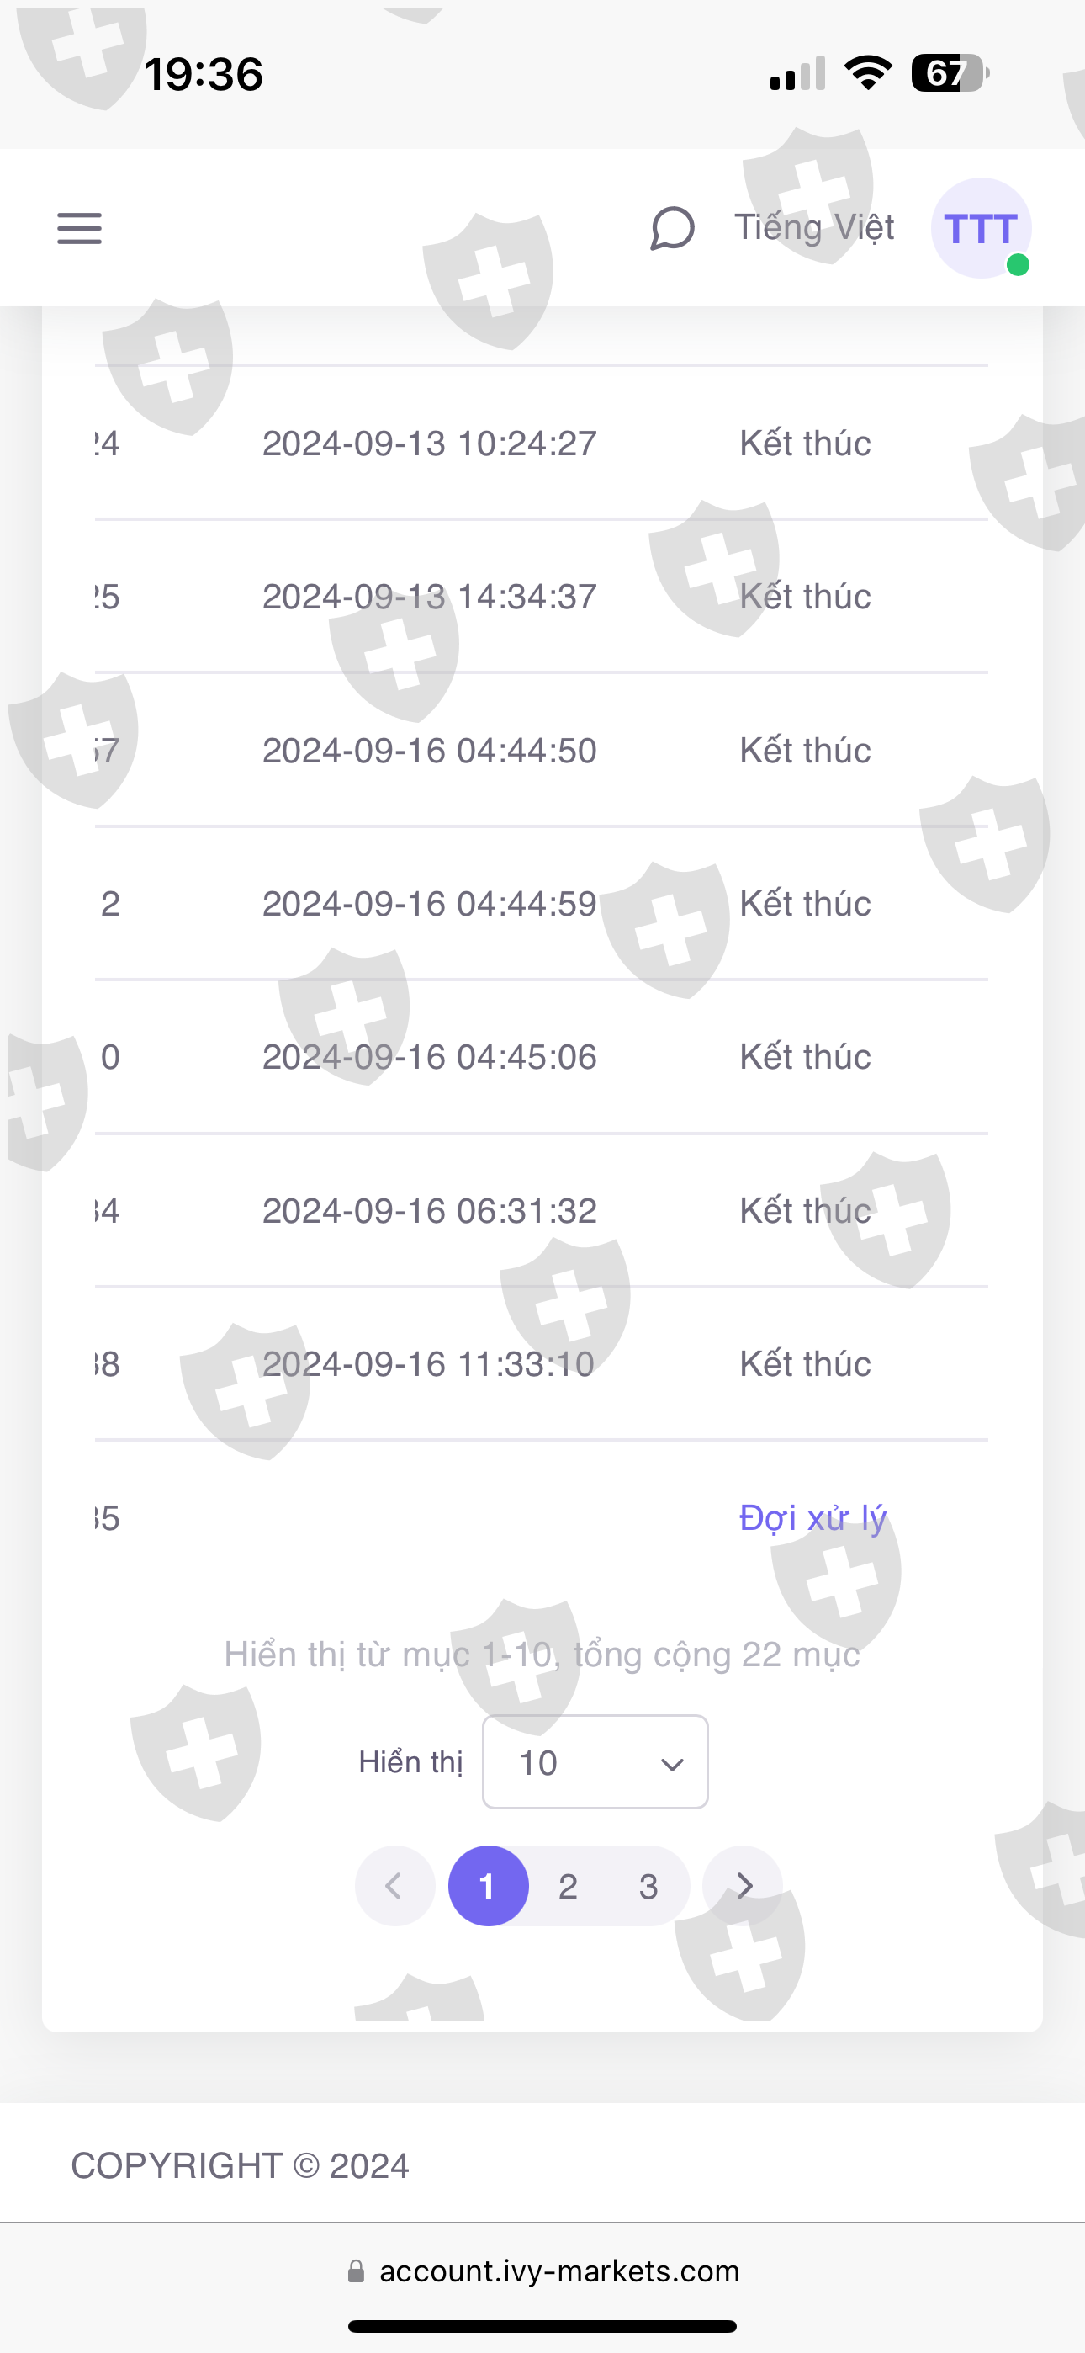Go to next page arrow
The image size is (1085, 2353).
(744, 1886)
